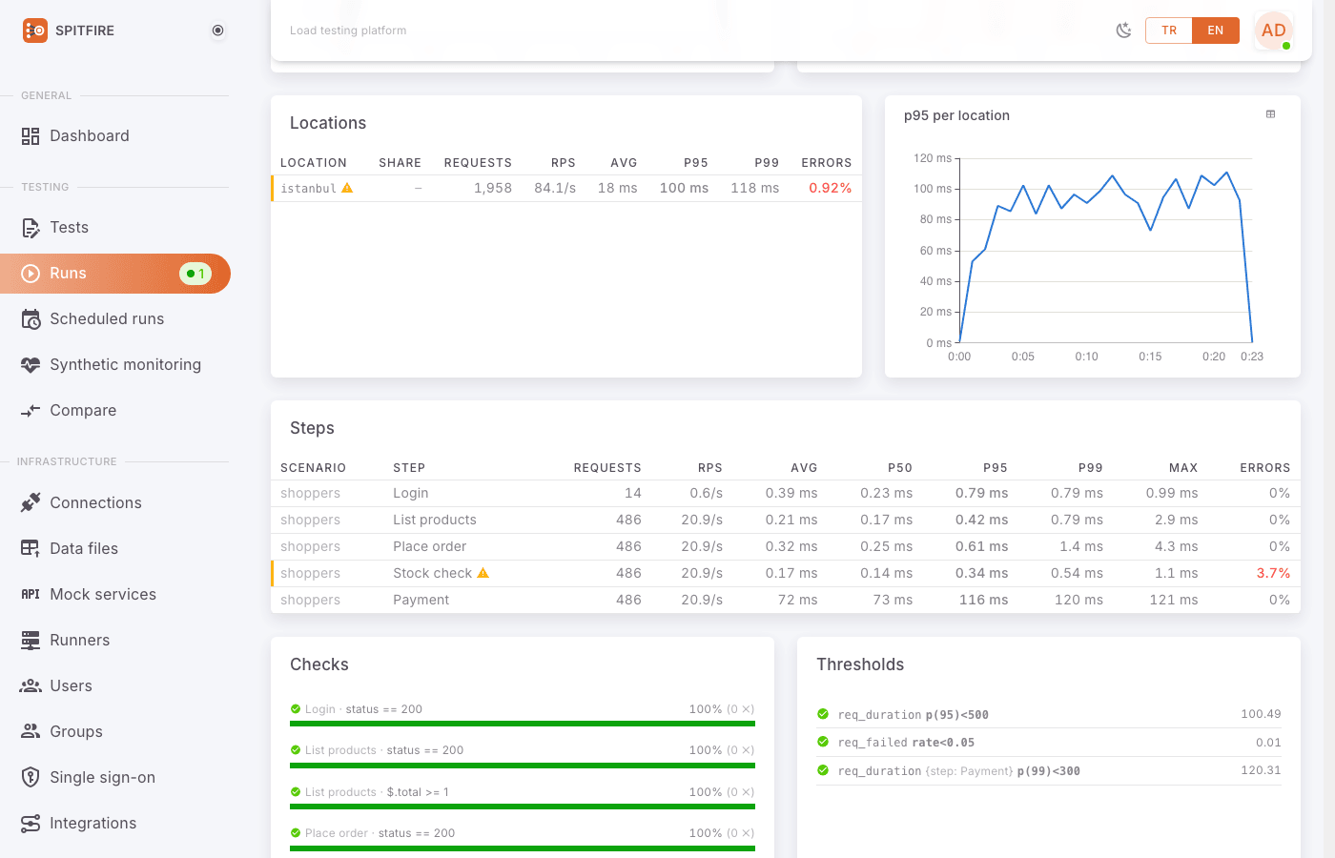This screenshot has height=858, width=1335.
Task: Toggle dark mode moon icon
Action: point(1123,31)
